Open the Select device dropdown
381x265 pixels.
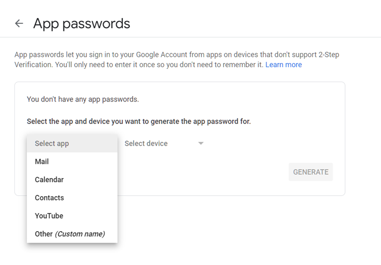point(164,143)
